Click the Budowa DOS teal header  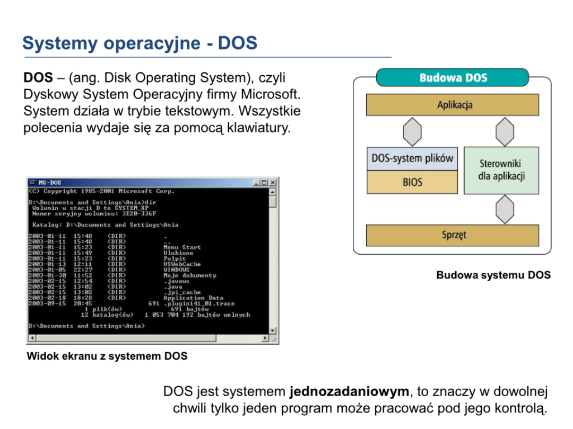click(x=452, y=78)
